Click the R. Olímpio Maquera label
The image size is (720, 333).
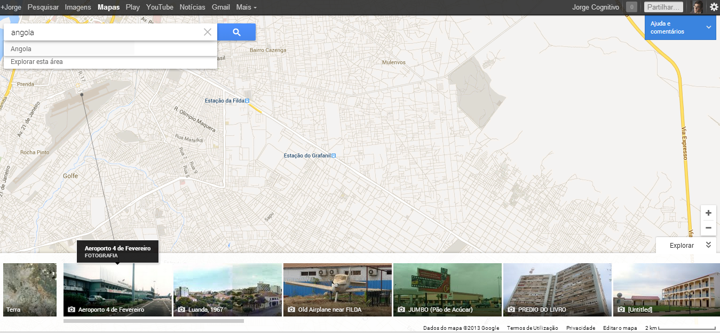pos(195,119)
